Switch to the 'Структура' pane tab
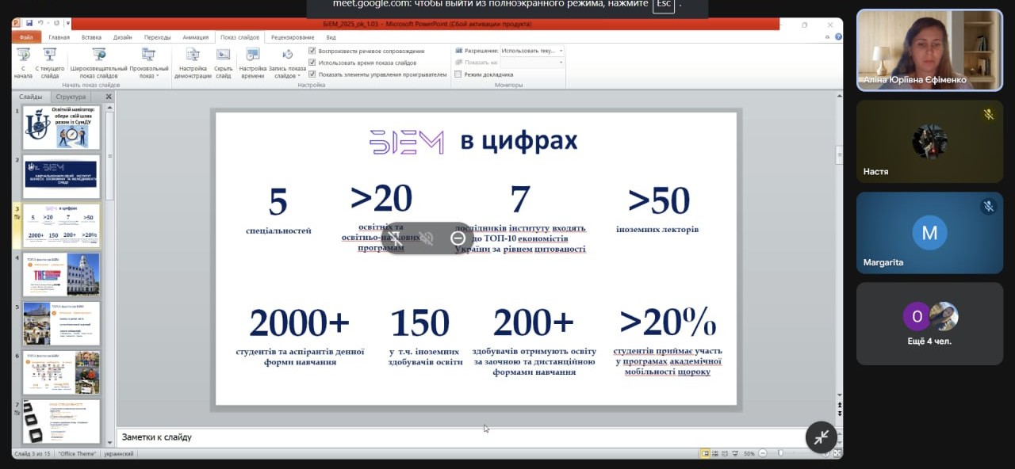This screenshot has height=469, width=1015. tap(71, 97)
